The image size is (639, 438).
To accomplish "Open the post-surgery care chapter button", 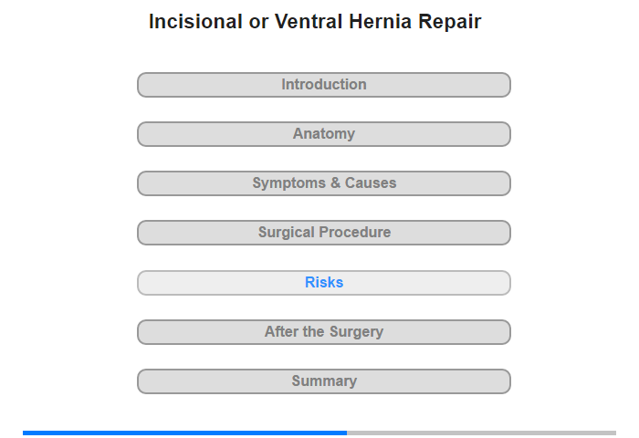I will coord(324,332).
